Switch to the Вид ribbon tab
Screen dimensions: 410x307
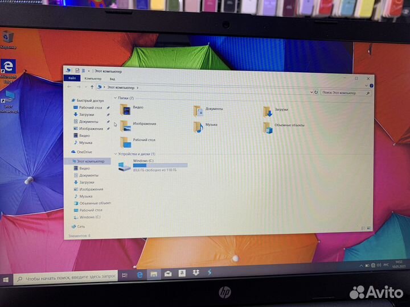112,78
